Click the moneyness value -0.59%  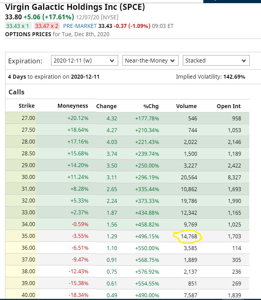point(80,224)
